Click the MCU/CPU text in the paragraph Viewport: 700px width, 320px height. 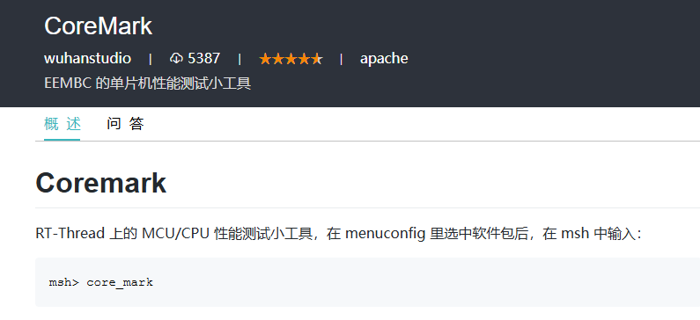[x=175, y=233]
